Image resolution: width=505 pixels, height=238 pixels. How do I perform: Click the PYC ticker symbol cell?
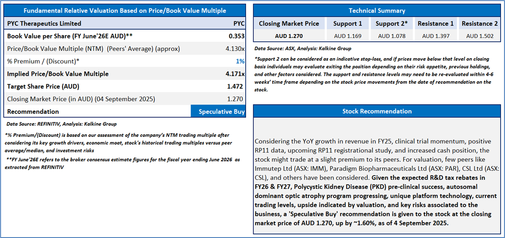click(239, 23)
